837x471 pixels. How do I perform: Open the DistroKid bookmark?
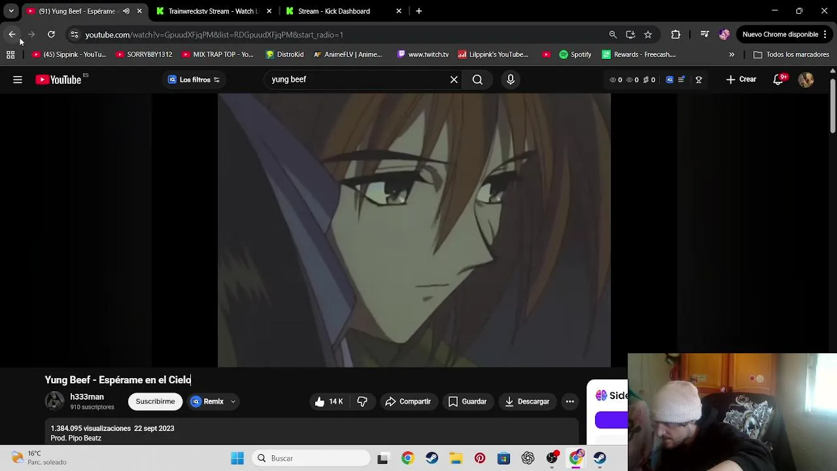[x=284, y=55]
